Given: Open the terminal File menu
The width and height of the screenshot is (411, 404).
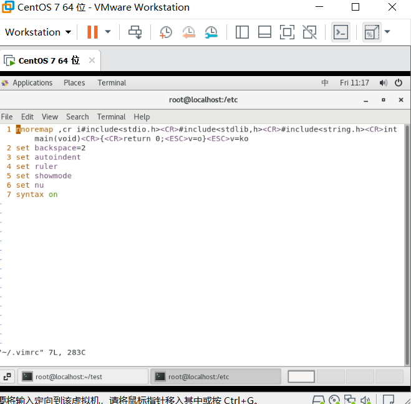Looking at the screenshot, I should click(x=7, y=117).
